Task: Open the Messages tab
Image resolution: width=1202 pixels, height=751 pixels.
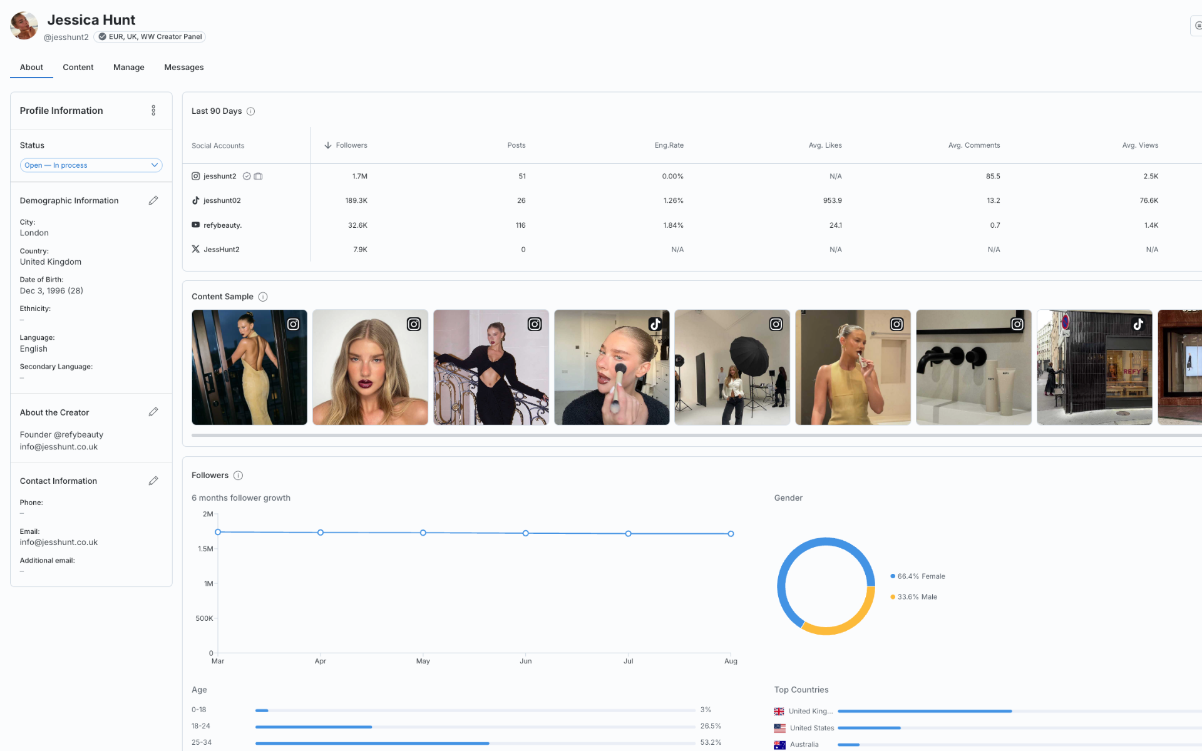Action: tap(183, 67)
